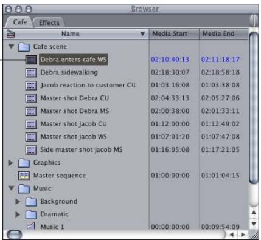
Task: Select the Graphics bin name
Action: coord(47,163)
